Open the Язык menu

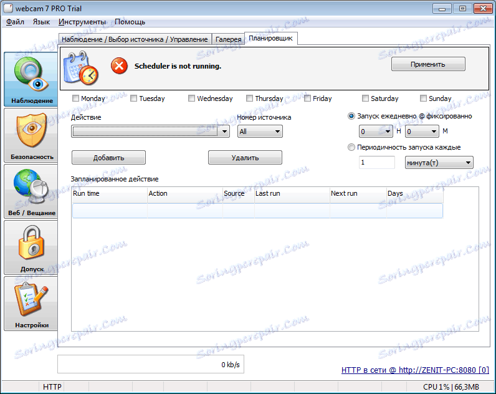pyautogui.click(x=42, y=22)
